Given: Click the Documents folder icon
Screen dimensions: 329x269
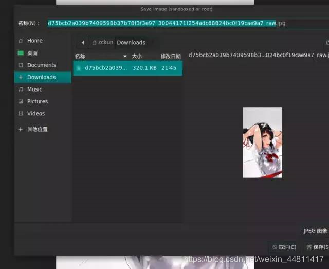Looking at the screenshot, I should [x=21, y=65].
